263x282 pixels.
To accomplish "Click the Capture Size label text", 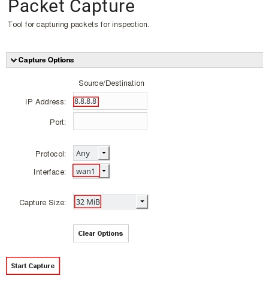I will point(43,203).
